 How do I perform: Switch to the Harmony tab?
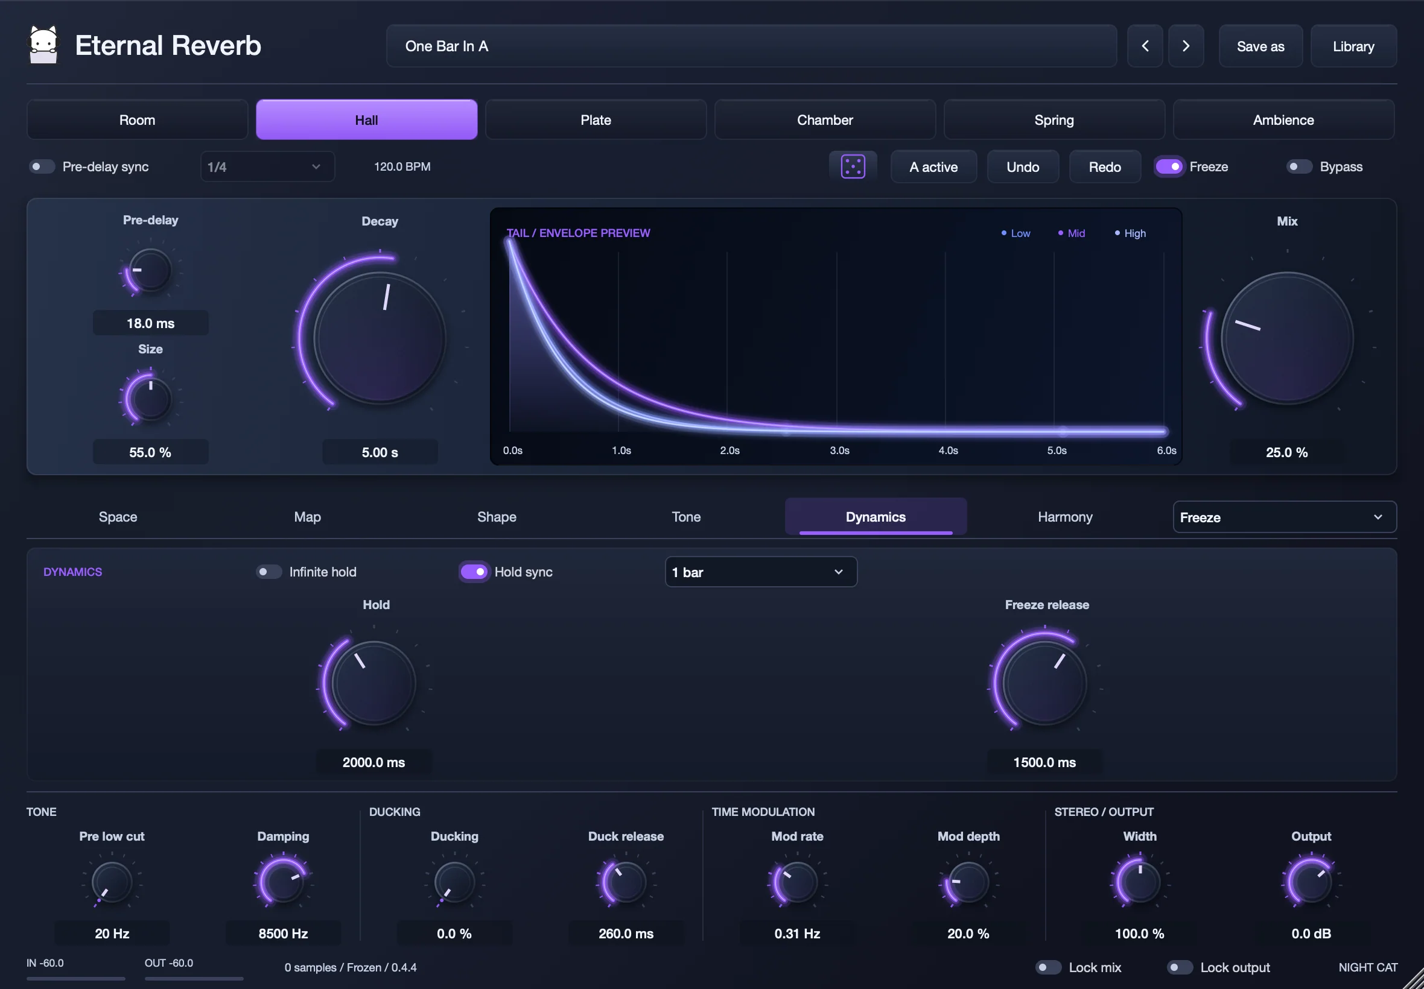point(1065,517)
